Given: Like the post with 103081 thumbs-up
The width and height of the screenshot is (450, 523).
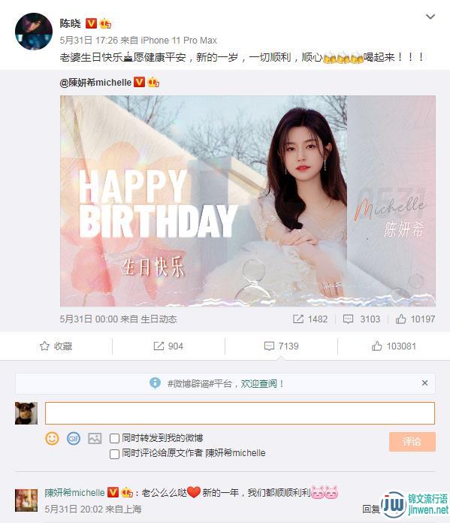Looking at the screenshot, I should click(x=394, y=346).
